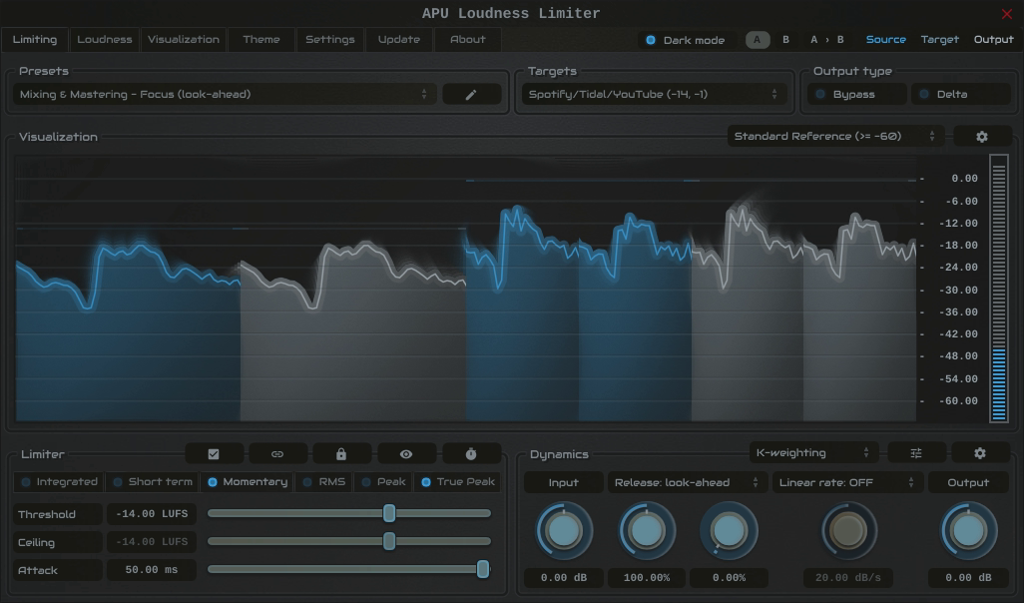Click the Ceiling slider handle
The height and width of the screenshot is (603, 1024).
pyautogui.click(x=389, y=541)
